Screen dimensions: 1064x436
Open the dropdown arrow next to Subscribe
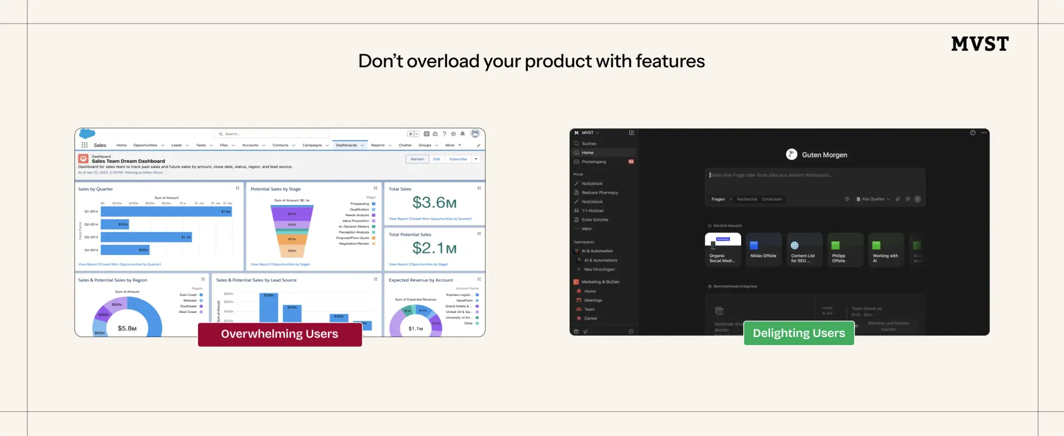476,159
